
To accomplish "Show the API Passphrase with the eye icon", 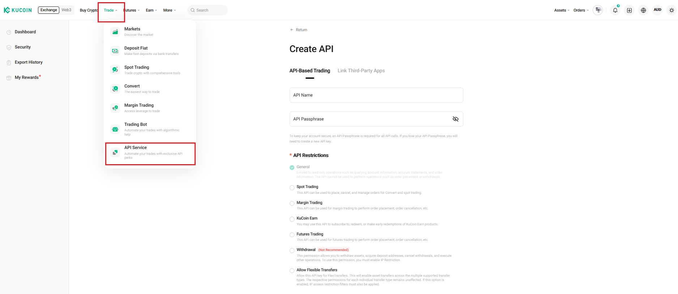I will [x=455, y=119].
